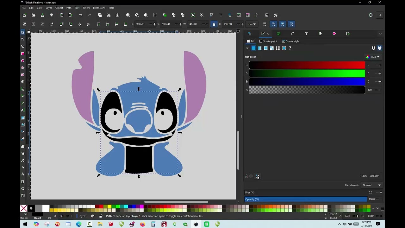Select the Node editing tool
The width and height of the screenshot is (405, 228).
point(23,39)
